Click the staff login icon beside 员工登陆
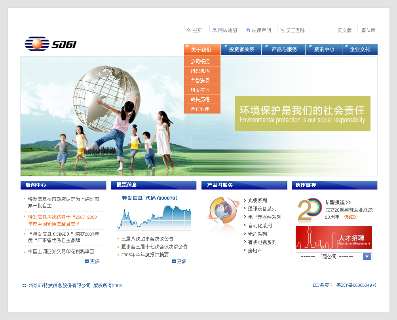This screenshot has height=320, width=397. [282, 30]
